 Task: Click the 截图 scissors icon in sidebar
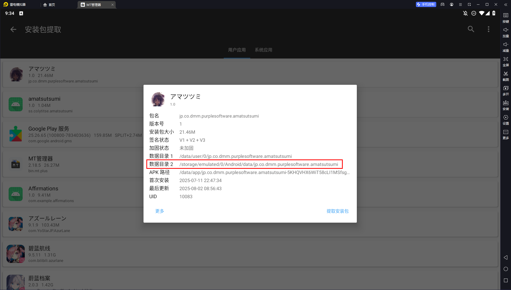pos(506,74)
